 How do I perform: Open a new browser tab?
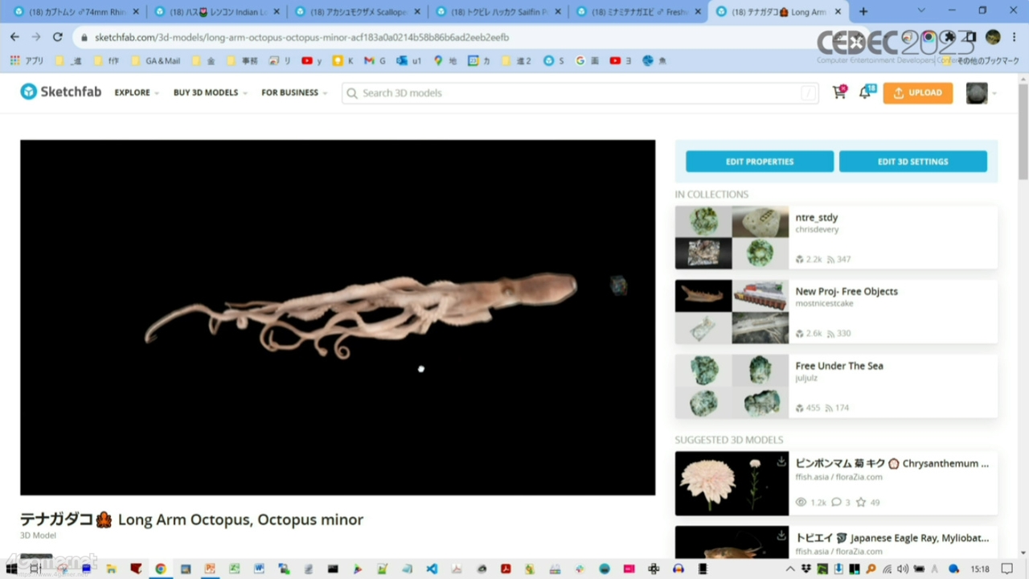tap(863, 12)
